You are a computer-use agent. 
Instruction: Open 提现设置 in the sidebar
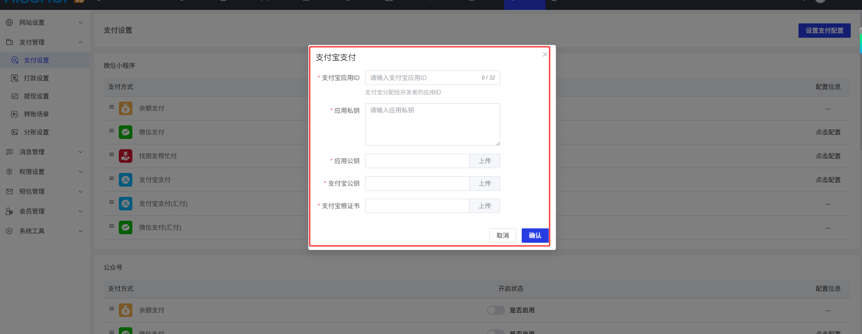[x=45, y=96]
